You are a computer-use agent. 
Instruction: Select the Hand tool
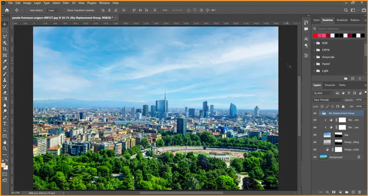click(5, 142)
